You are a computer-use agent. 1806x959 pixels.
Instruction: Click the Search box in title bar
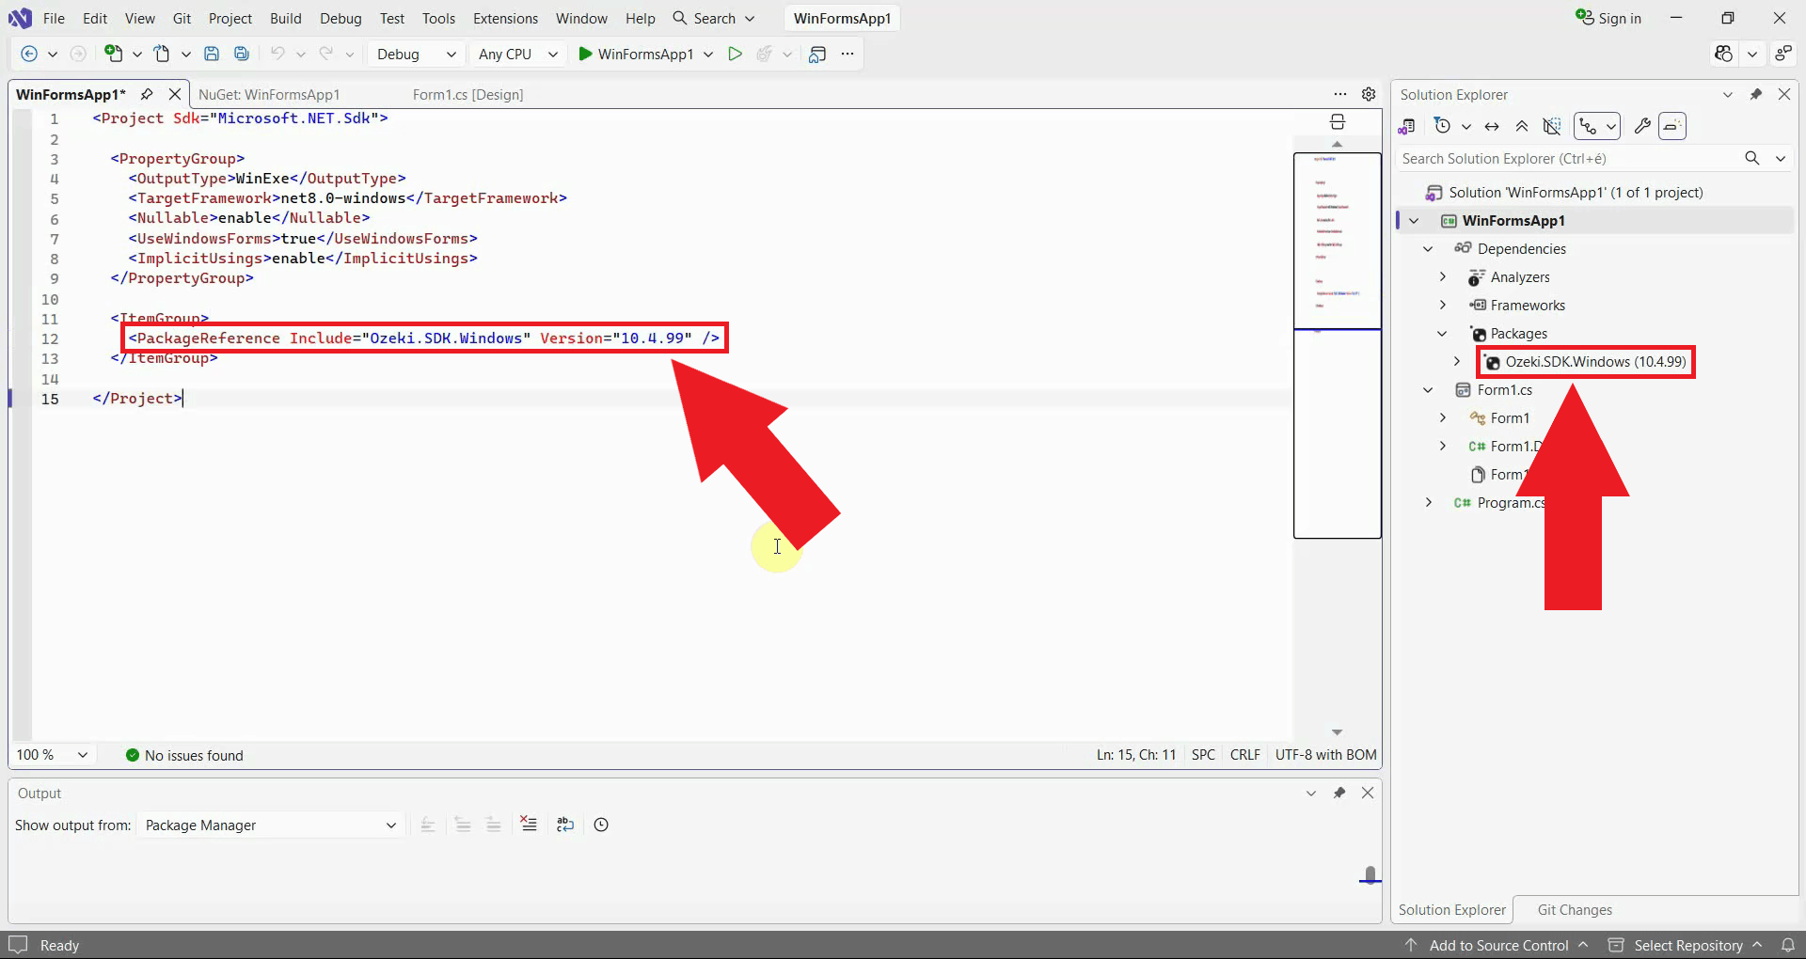pyautogui.click(x=714, y=18)
